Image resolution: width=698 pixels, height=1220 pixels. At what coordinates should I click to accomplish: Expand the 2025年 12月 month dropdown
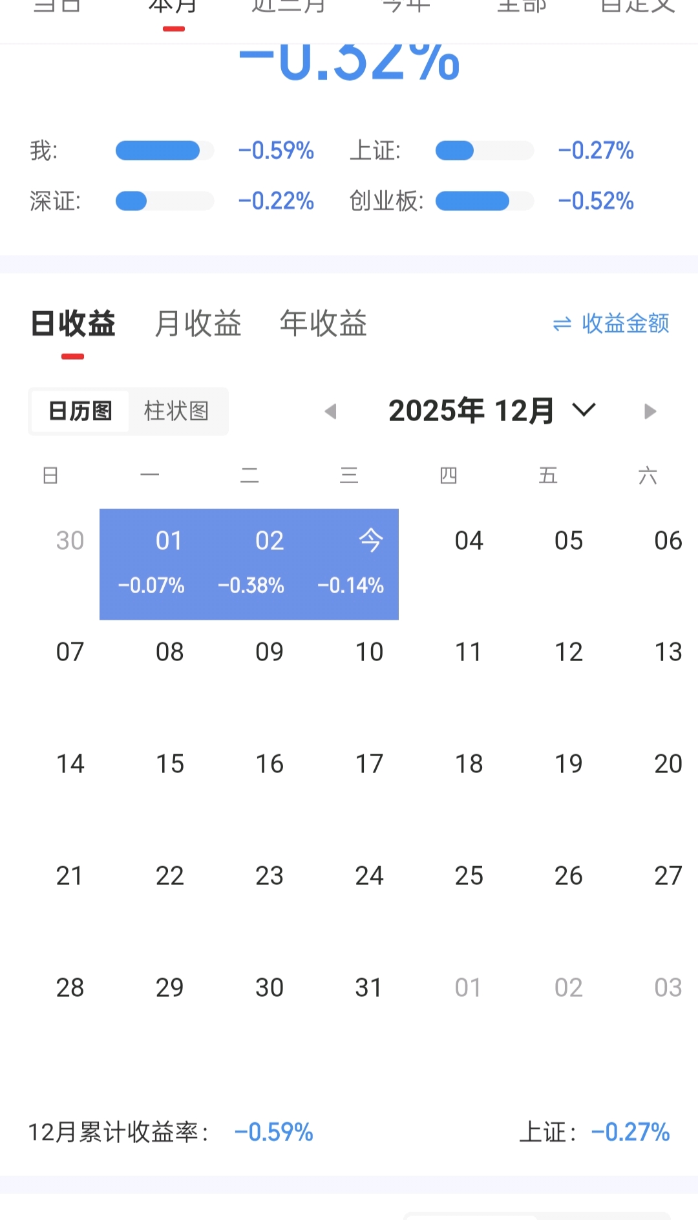point(584,410)
